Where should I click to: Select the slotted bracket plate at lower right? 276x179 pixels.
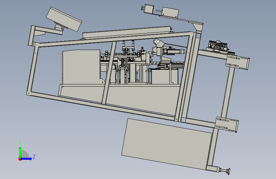click(x=227, y=124)
